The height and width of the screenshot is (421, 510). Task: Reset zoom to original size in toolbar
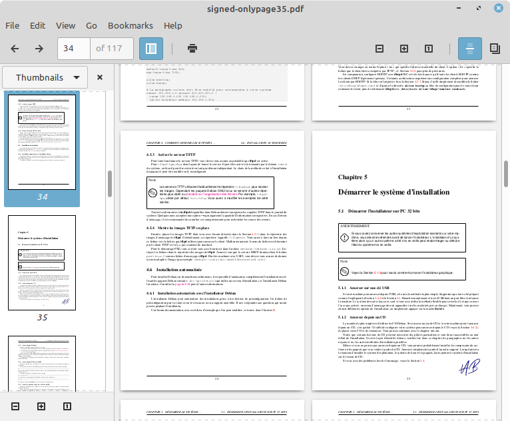click(x=429, y=49)
